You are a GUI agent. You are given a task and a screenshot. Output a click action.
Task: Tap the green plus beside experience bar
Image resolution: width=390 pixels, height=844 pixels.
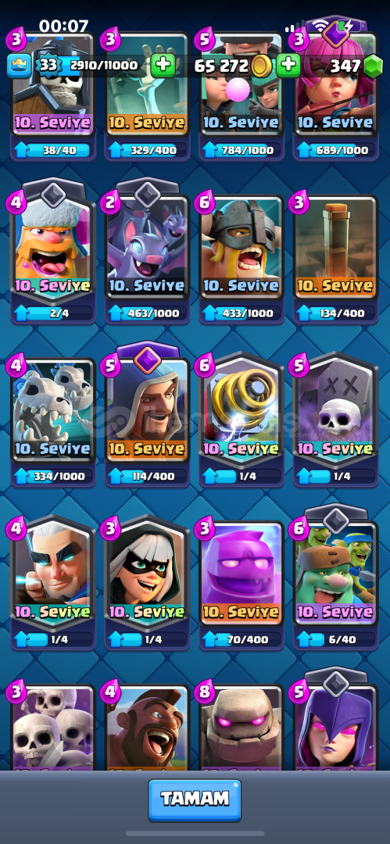162,66
